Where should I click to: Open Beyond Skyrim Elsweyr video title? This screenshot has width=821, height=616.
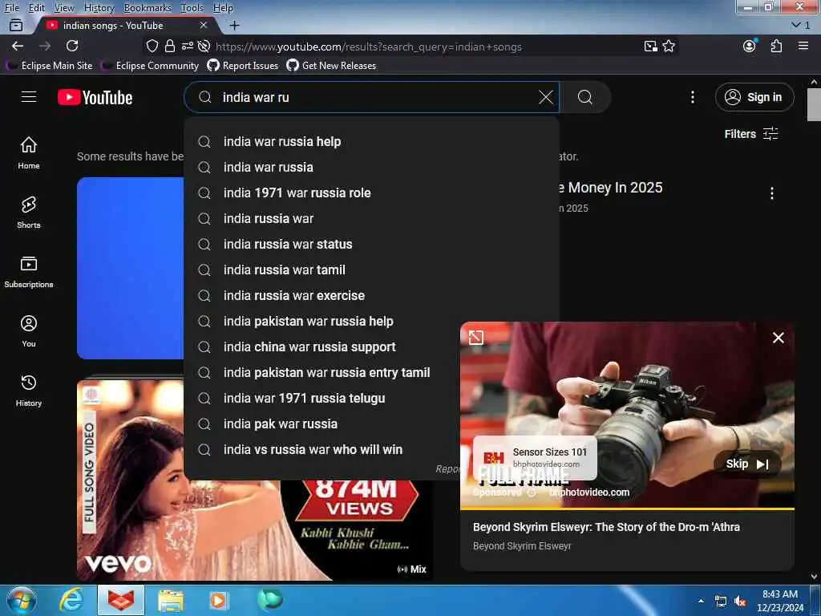click(x=606, y=527)
